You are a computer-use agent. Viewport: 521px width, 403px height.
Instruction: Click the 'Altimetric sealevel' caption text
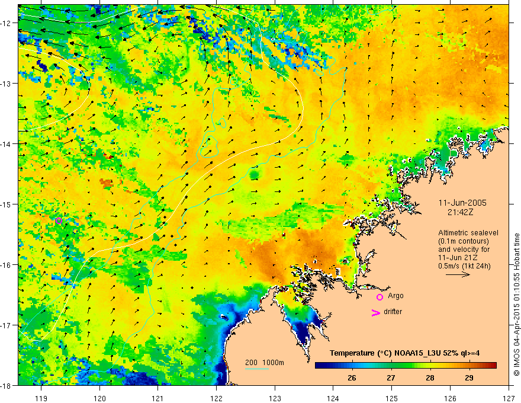pos(468,233)
